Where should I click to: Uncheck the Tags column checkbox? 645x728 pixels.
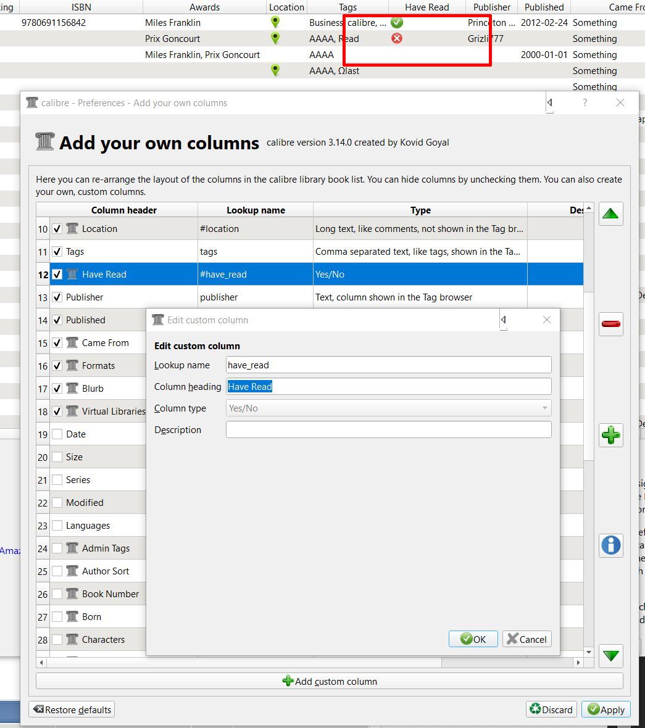[57, 251]
